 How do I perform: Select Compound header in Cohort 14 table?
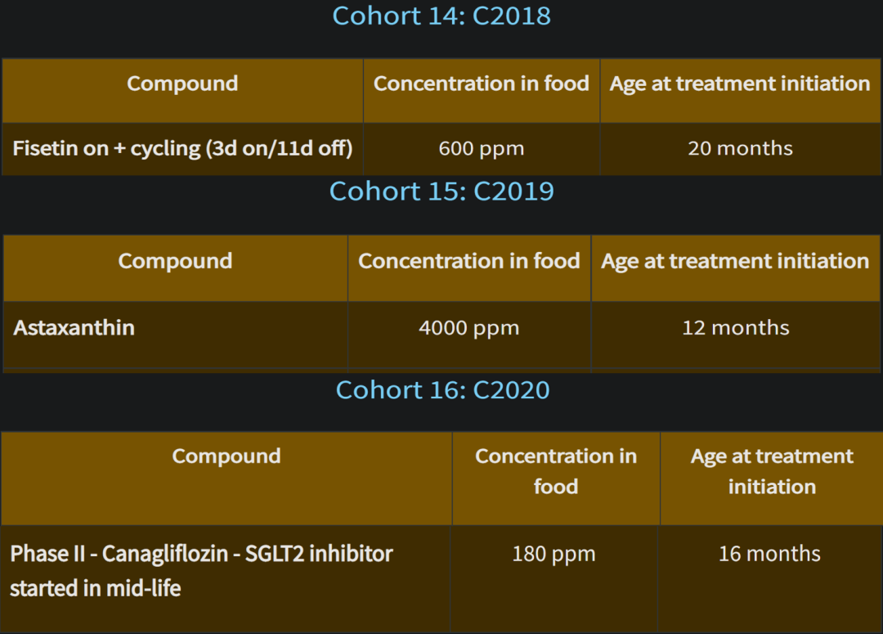(x=182, y=91)
